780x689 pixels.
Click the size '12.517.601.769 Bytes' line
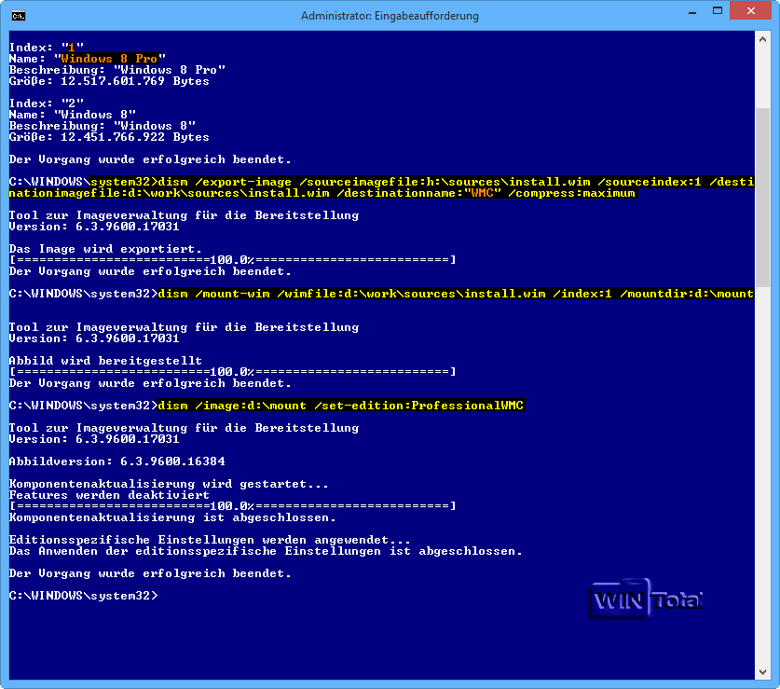(109, 81)
